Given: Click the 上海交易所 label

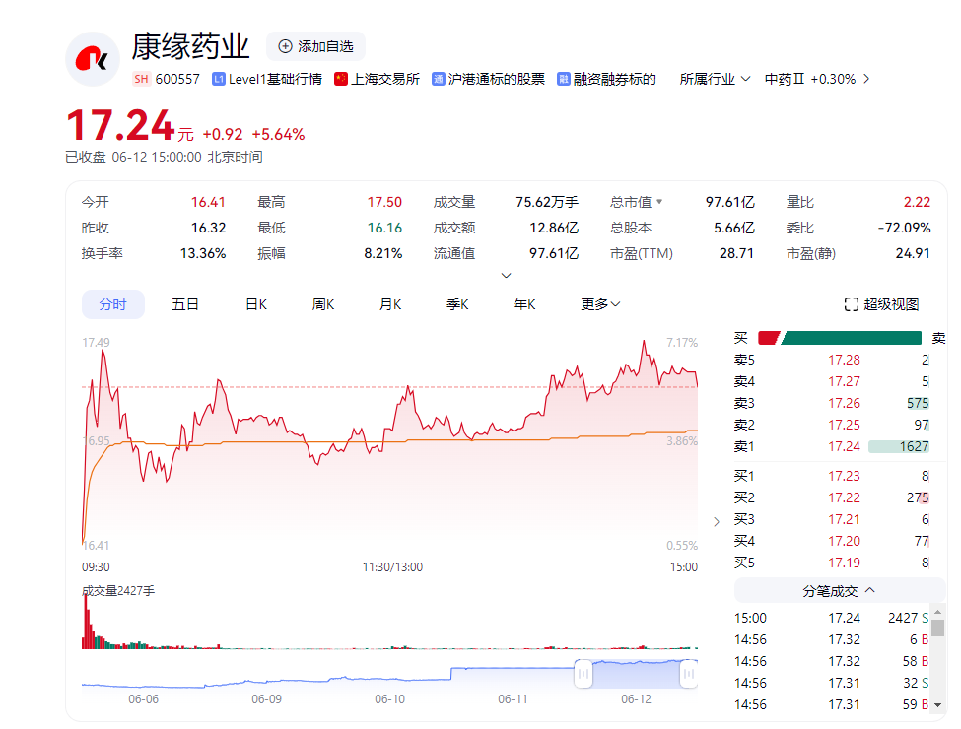Looking at the screenshot, I should (x=385, y=79).
